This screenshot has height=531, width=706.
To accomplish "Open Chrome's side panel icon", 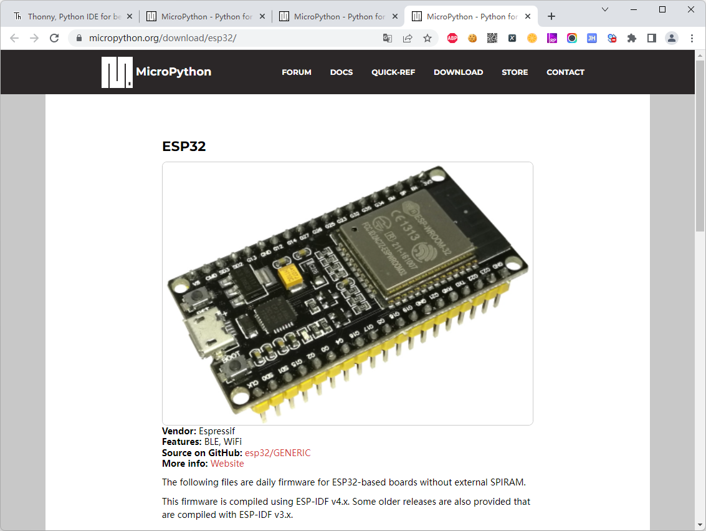I will pyautogui.click(x=651, y=38).
